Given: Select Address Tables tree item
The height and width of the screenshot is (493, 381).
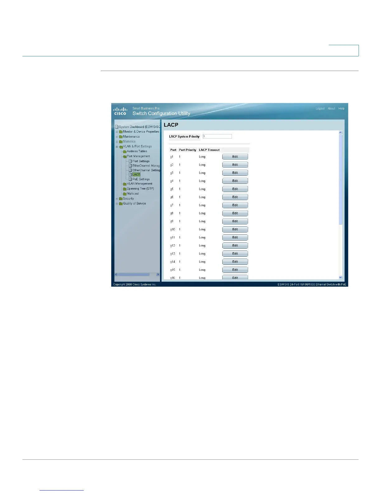Looking at the screenshot, I should tap(137, 151).
